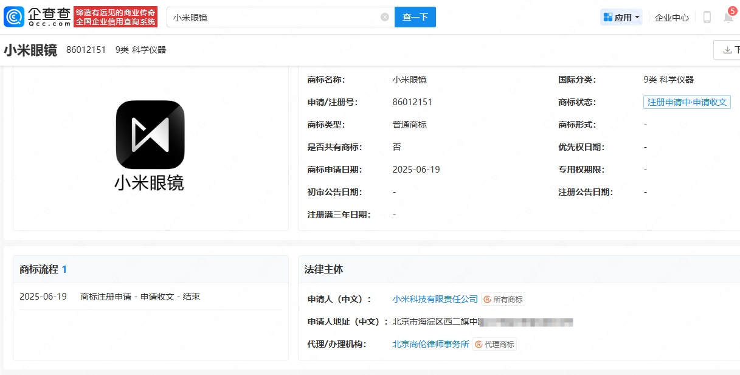Open the 小米科技有限责任公司 applicant link
Image resolution: width=740 pixels, height=375 pixels.
coord(435,299)
